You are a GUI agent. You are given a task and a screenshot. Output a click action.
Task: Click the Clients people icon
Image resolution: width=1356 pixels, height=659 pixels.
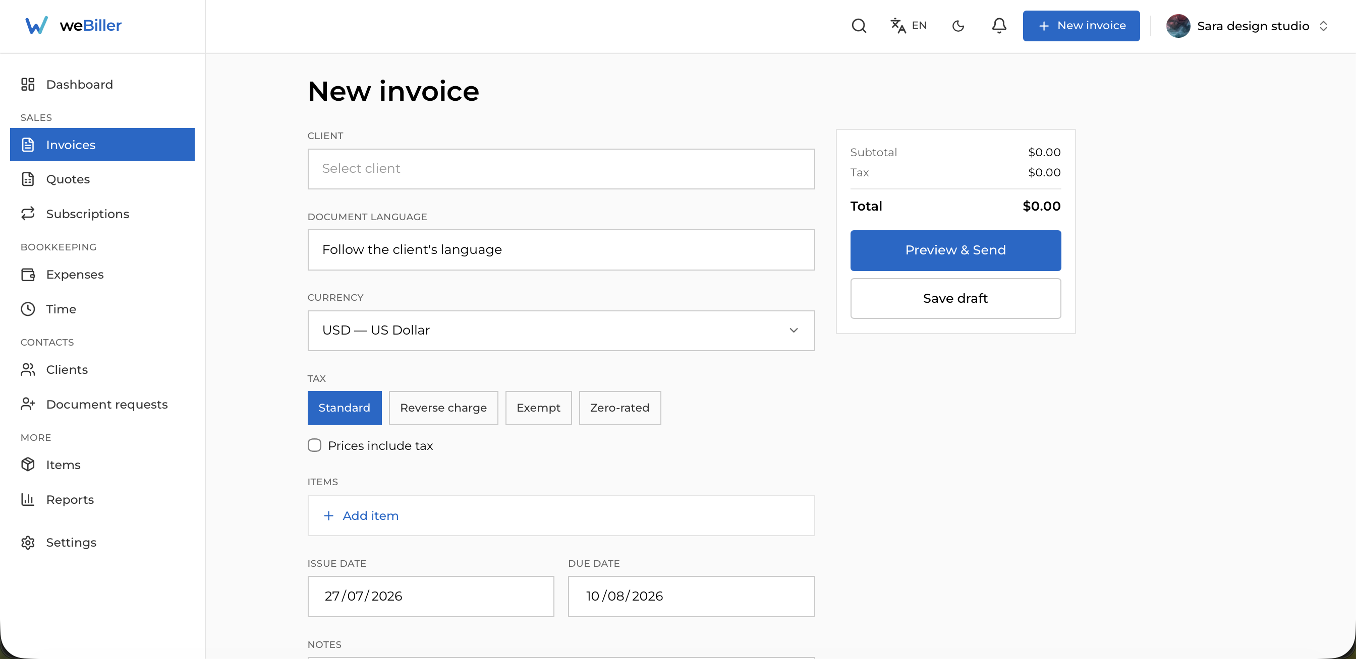[28, 369]
